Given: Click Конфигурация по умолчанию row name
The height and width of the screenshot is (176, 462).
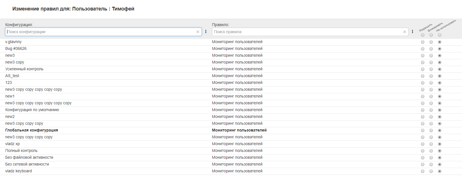Looking at the screenshot, I should 32,110.
